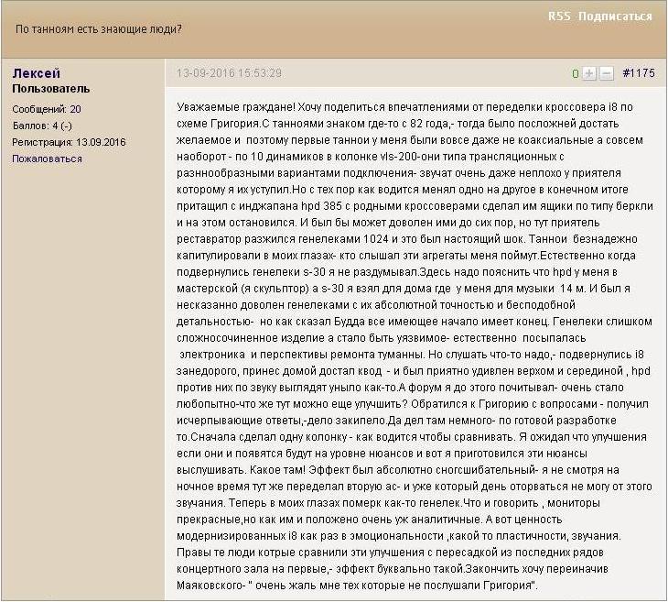Click the Регистрация: 13.09.2016 line
The height and width of the screenshot is (602, 668).
point(69,142)
